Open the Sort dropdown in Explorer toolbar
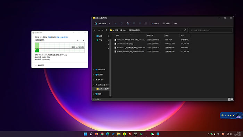 (x=155, y=23)
